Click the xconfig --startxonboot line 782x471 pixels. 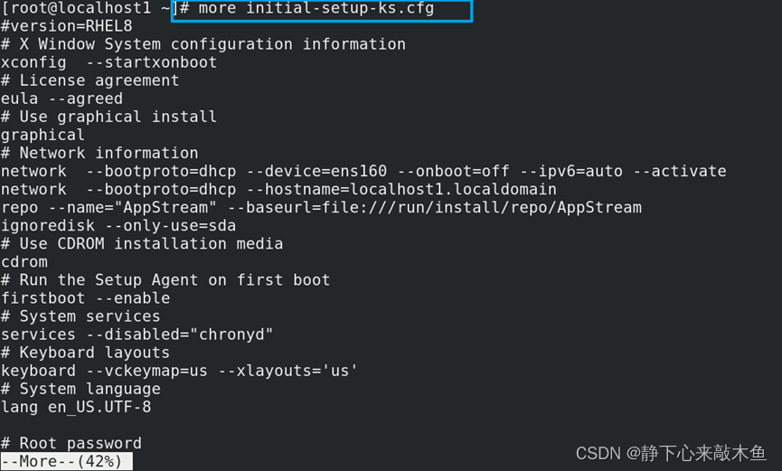[108, 62]
